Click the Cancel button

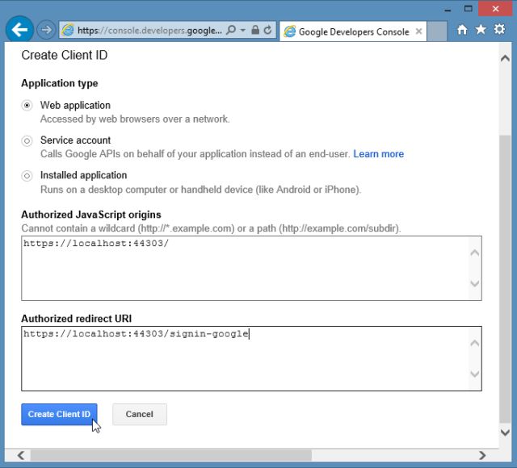(140, 414)
